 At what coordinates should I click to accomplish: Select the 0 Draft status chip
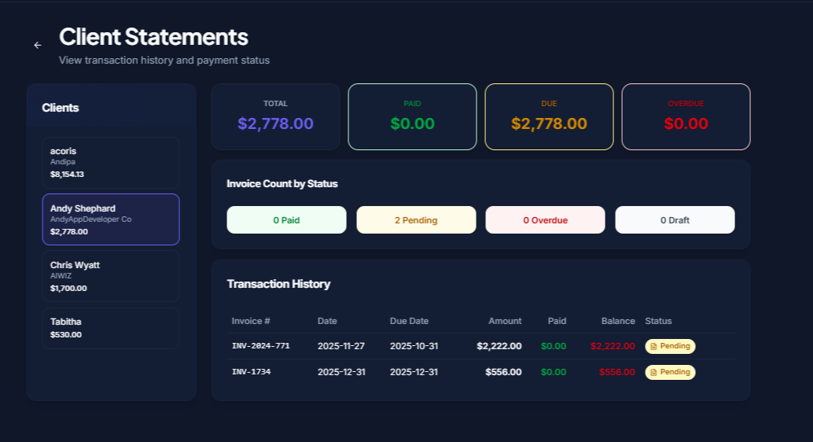pyautogui.click(x=675, y=220)
